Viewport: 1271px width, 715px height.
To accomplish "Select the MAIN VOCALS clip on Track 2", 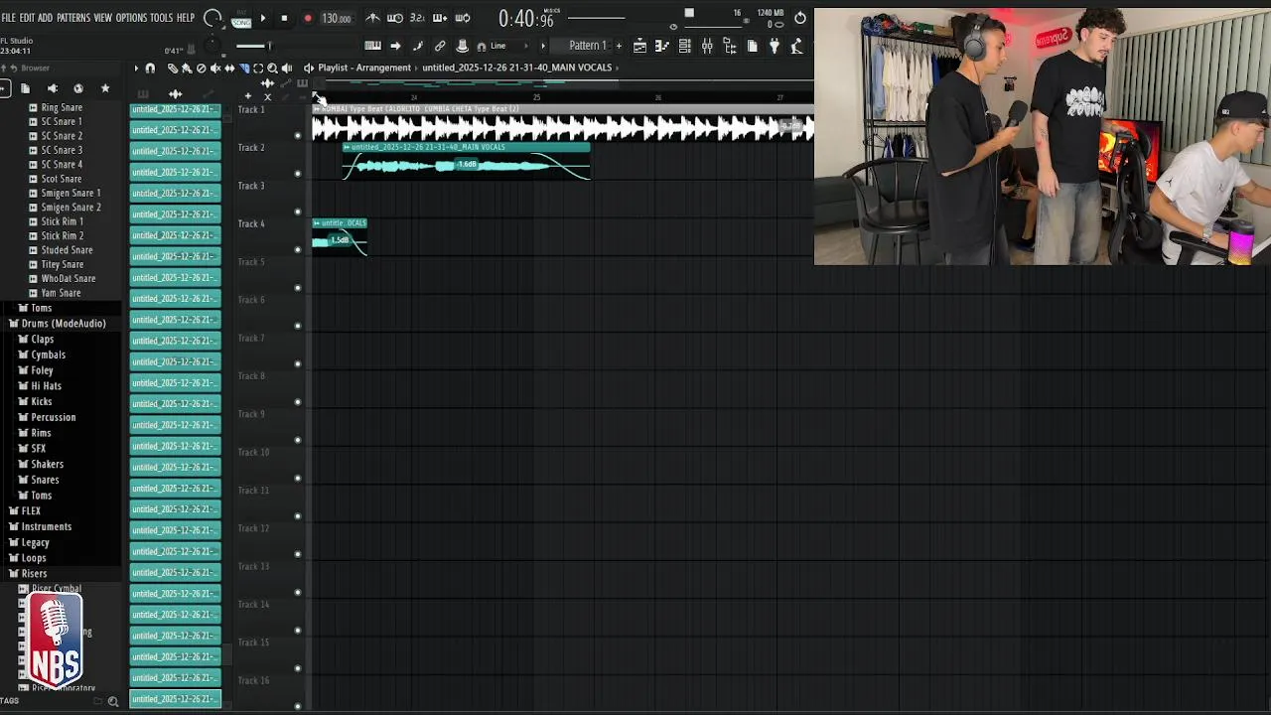I will pos(466,161).
